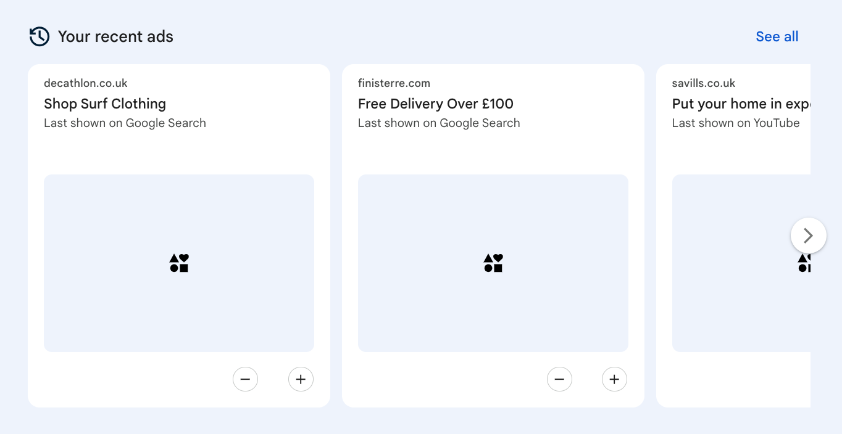Click the decathlon.co.uk advertiser domain
The height and width of the screenshot is (434, 842).
coord(86,83)
